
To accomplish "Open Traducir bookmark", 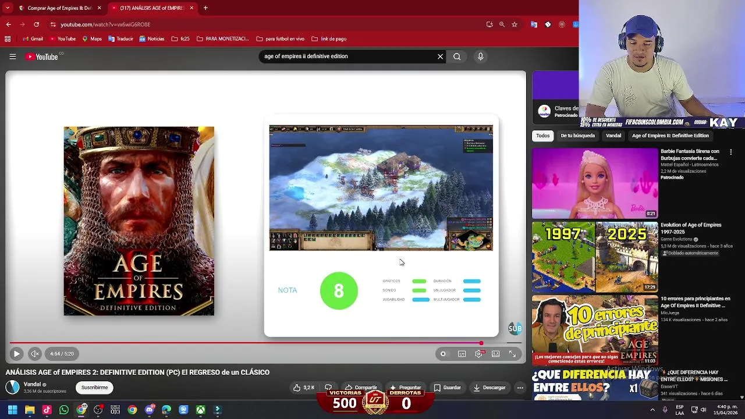I will 120,39.
